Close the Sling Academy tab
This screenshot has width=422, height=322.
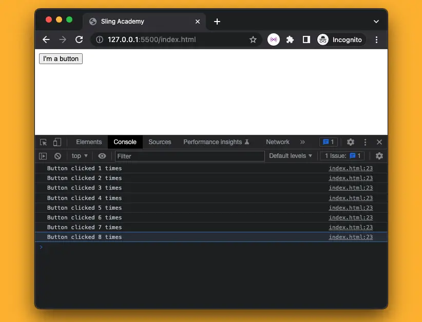click(198, 22)
